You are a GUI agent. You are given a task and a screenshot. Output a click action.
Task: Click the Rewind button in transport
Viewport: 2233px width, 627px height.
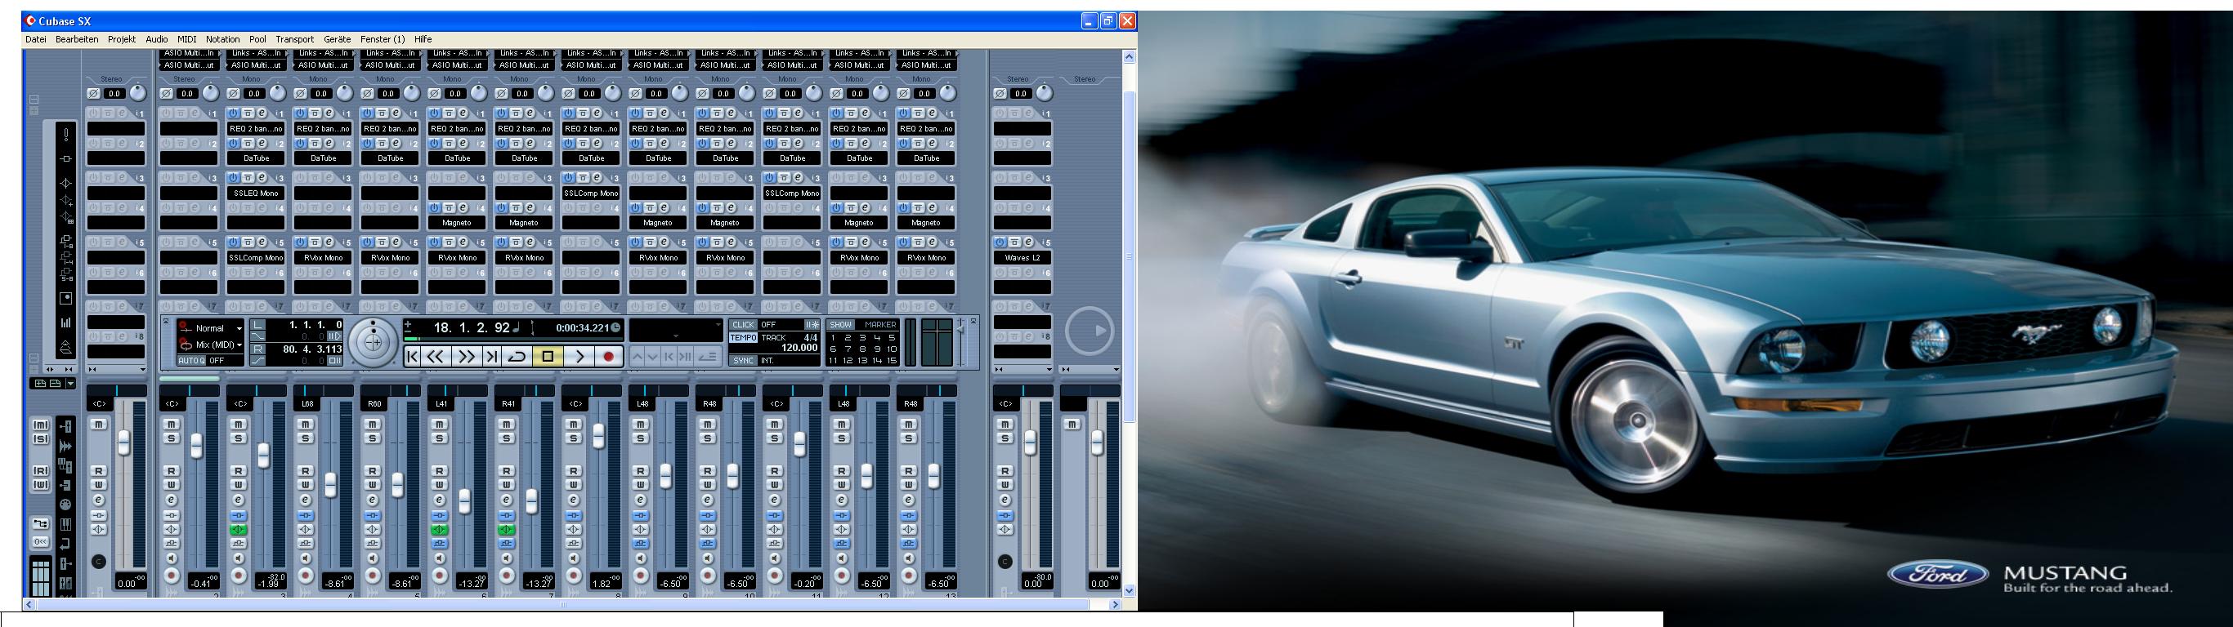tap(436, 356)
